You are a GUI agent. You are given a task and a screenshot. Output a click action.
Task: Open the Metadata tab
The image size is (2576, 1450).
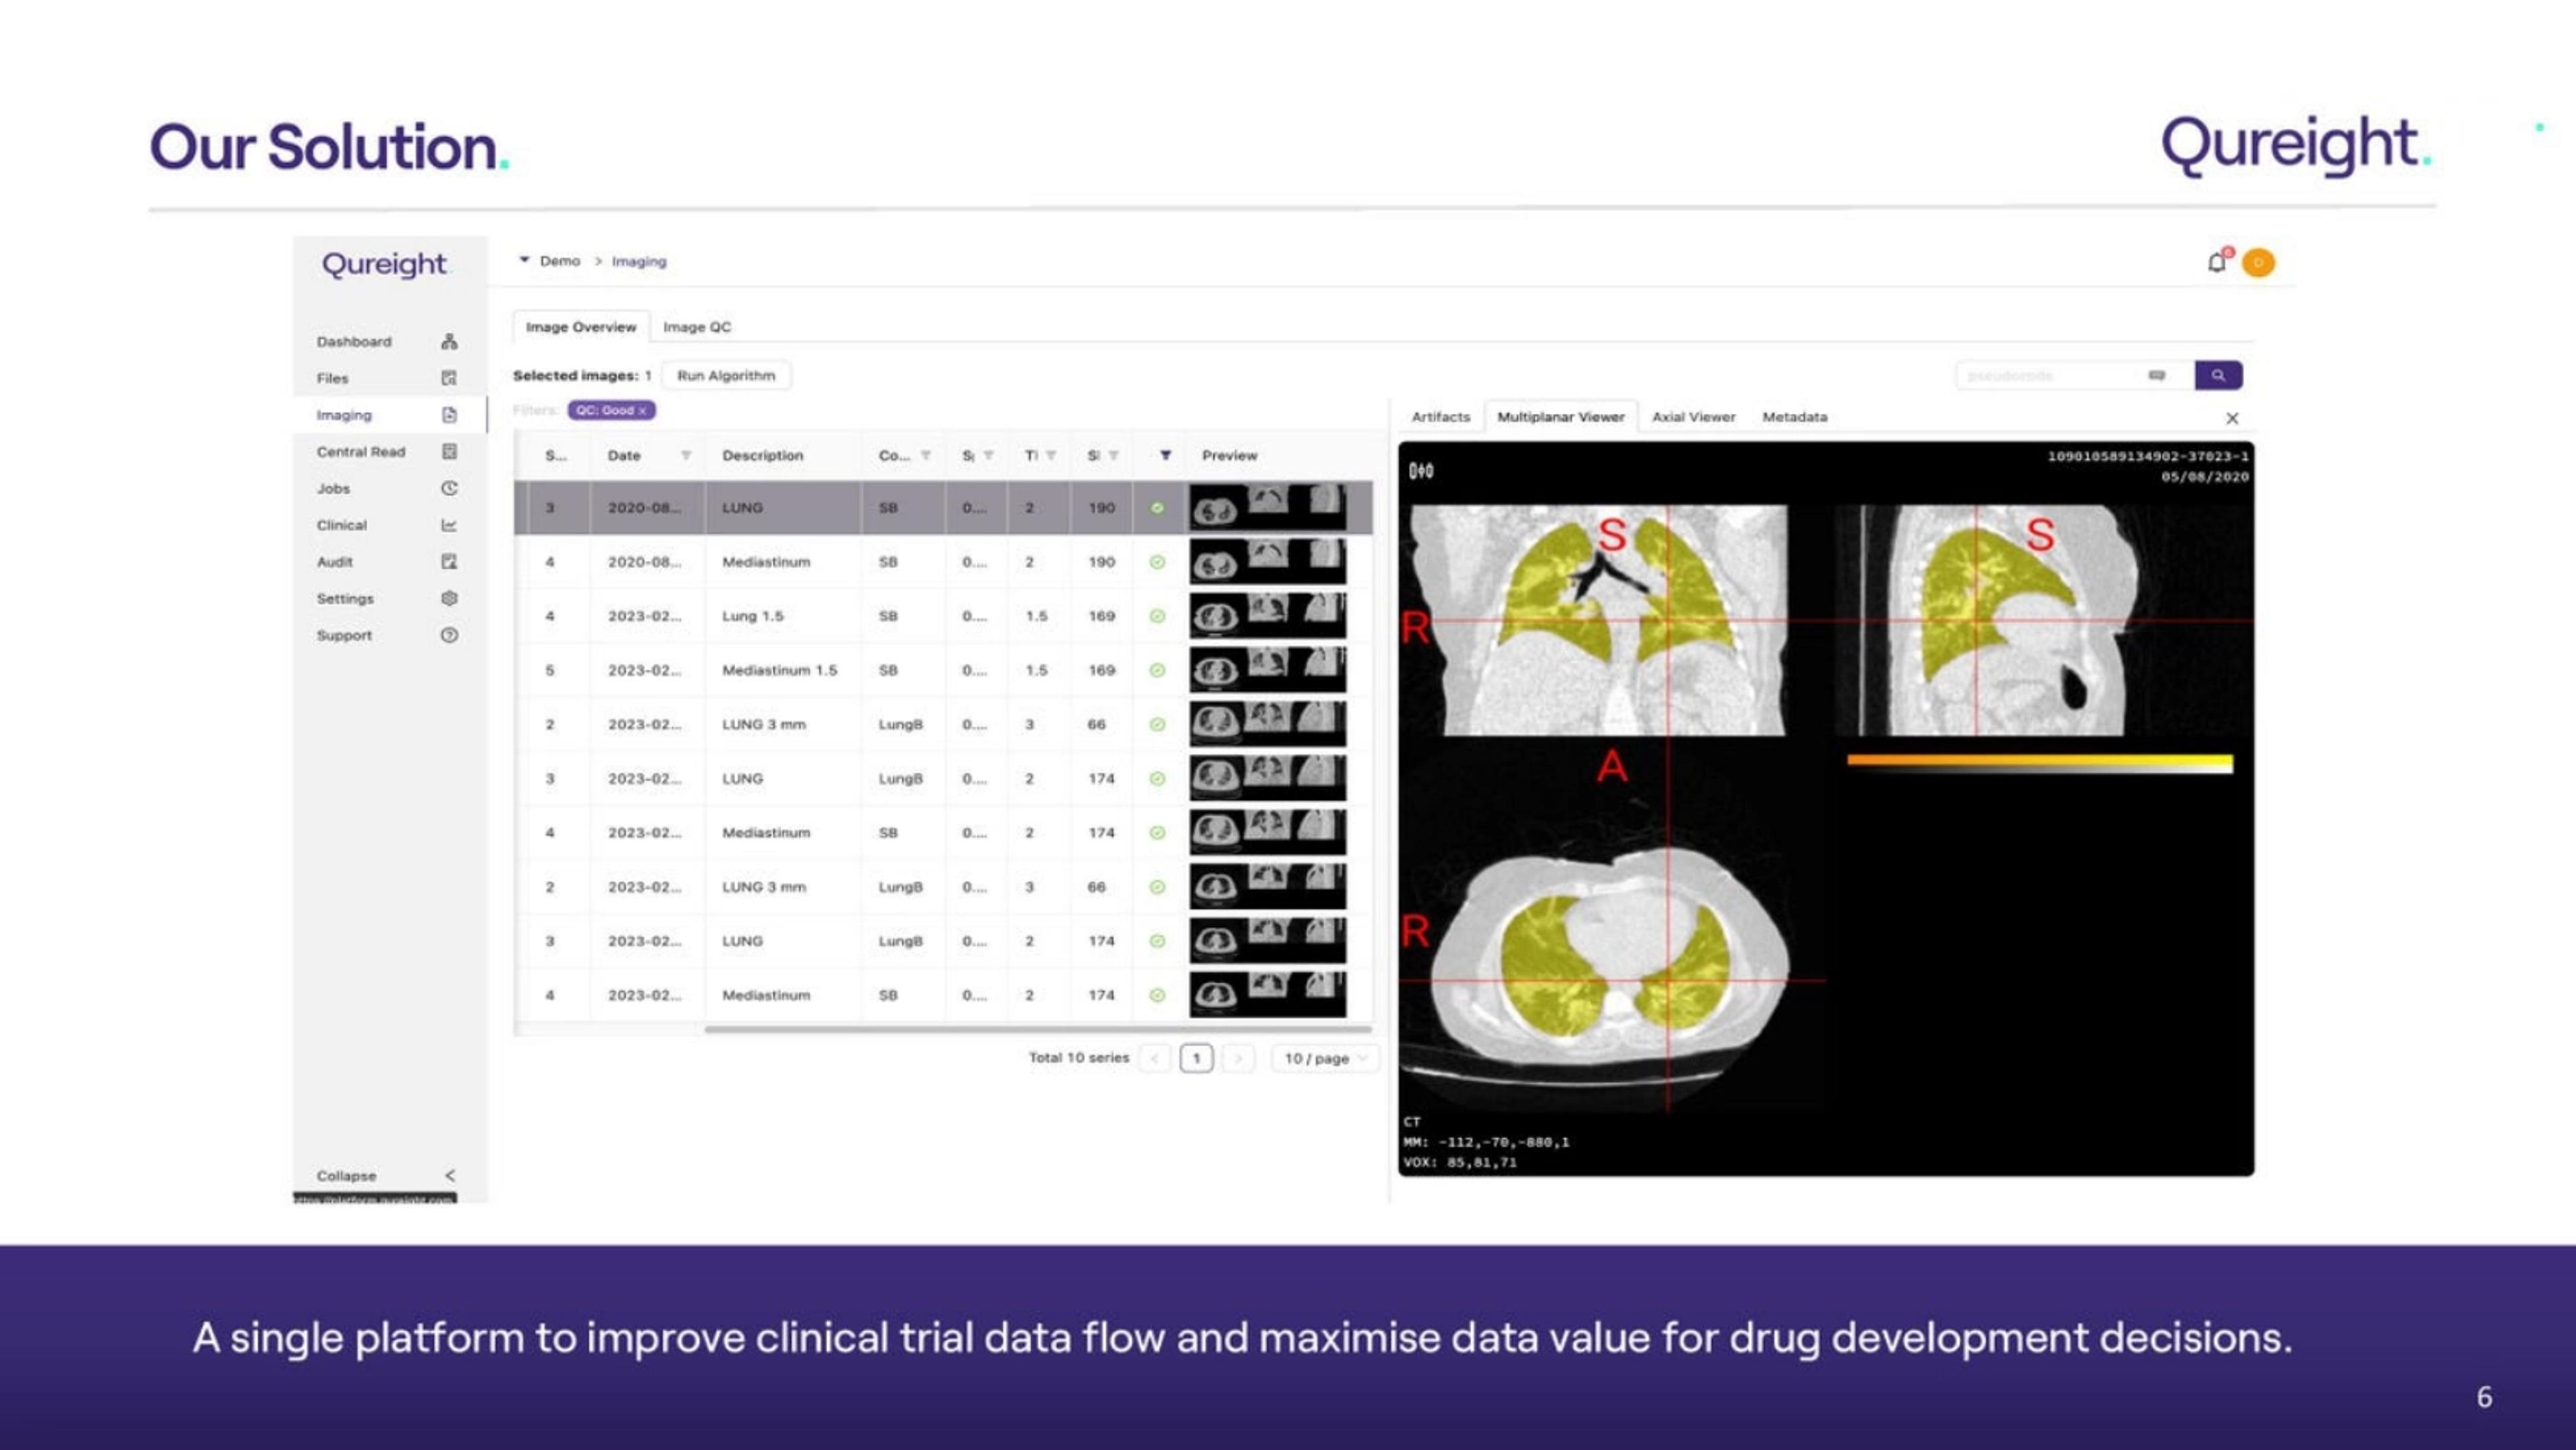point(1794,417)
